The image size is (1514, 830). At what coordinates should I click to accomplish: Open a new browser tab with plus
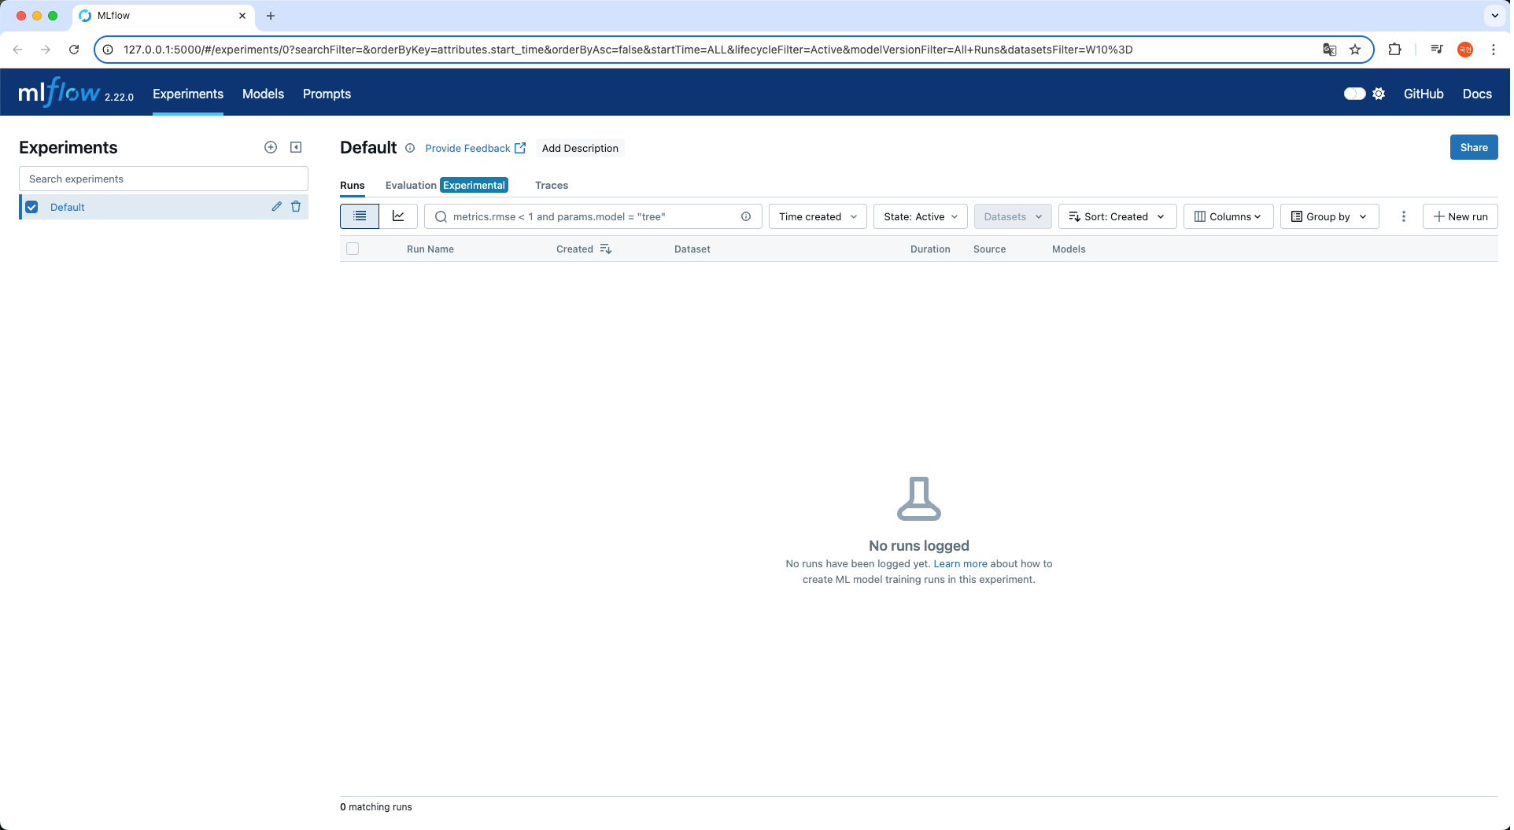271,16
